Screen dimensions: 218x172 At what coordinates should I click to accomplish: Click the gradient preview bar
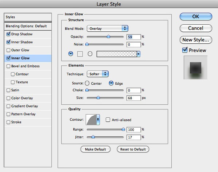tap(117, 54)
